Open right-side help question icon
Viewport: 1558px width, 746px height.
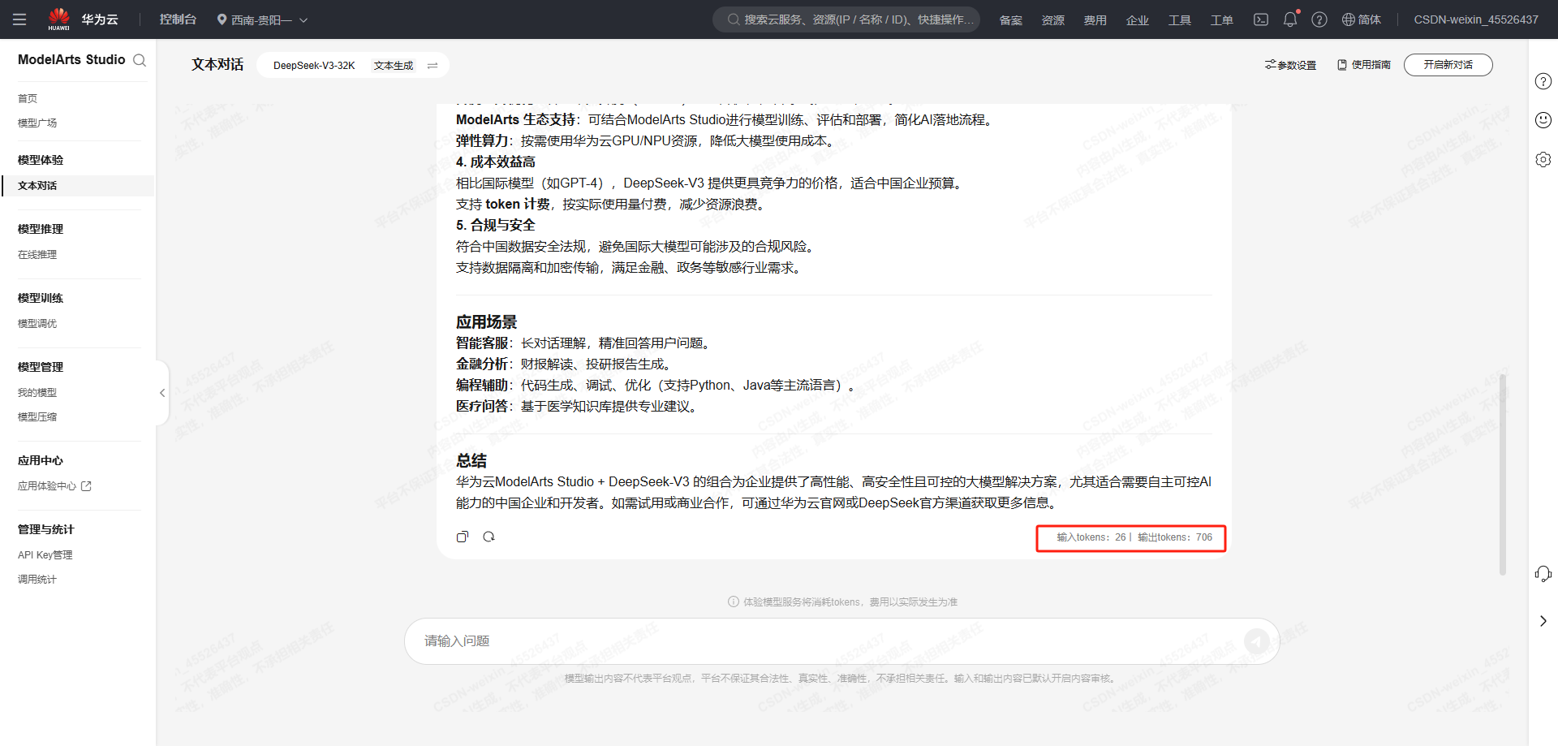click(1543, 81)
